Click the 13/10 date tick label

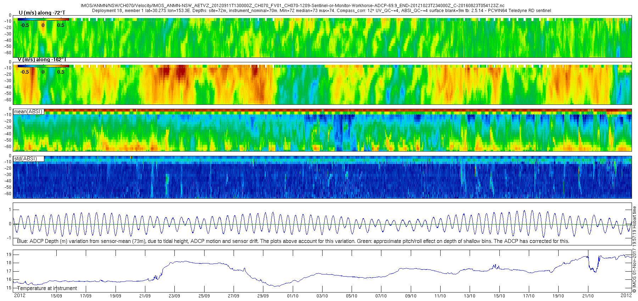[470, 296]
